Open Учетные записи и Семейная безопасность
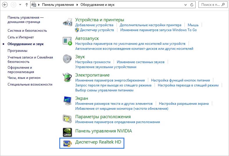 point(30,59)
